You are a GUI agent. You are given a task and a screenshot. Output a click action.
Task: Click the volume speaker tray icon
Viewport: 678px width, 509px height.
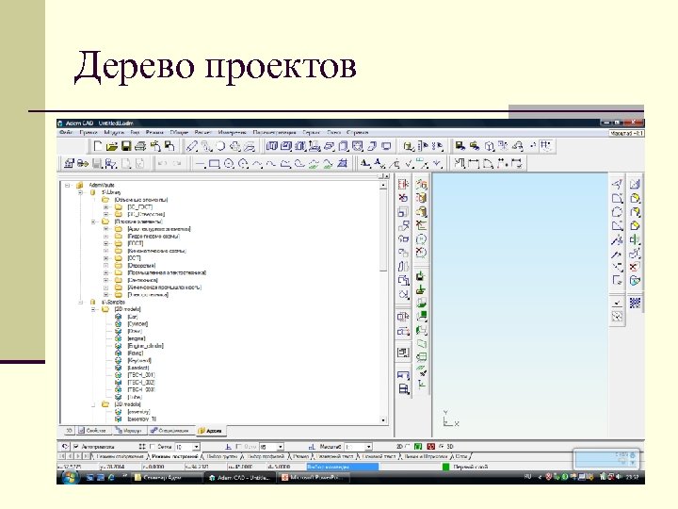(x=619, y=477)
